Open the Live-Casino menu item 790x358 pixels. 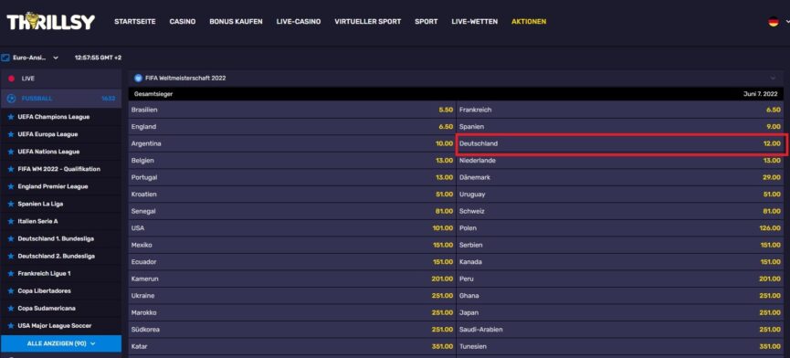(299, 22)
